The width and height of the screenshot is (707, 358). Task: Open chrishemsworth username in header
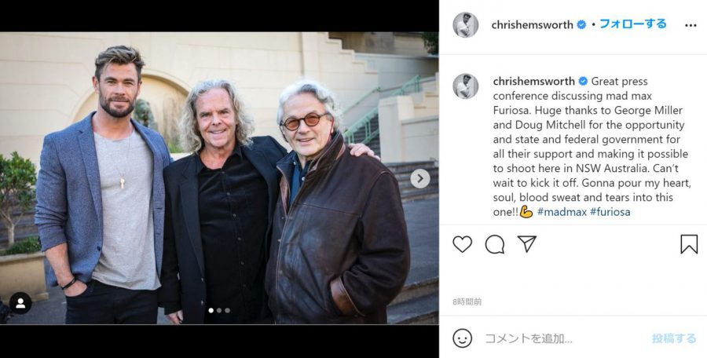click(x=532, y=25)
